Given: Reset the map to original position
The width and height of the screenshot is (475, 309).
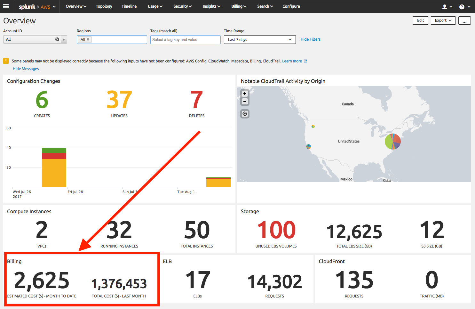Looking at the screenshot, I should 245,114.
